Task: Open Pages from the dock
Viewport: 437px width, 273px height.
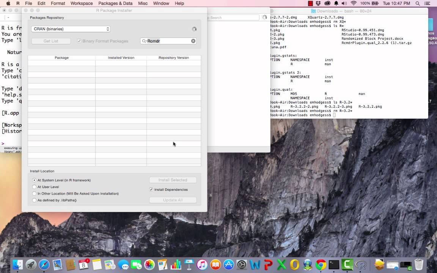Action: (x=162, y=265)
